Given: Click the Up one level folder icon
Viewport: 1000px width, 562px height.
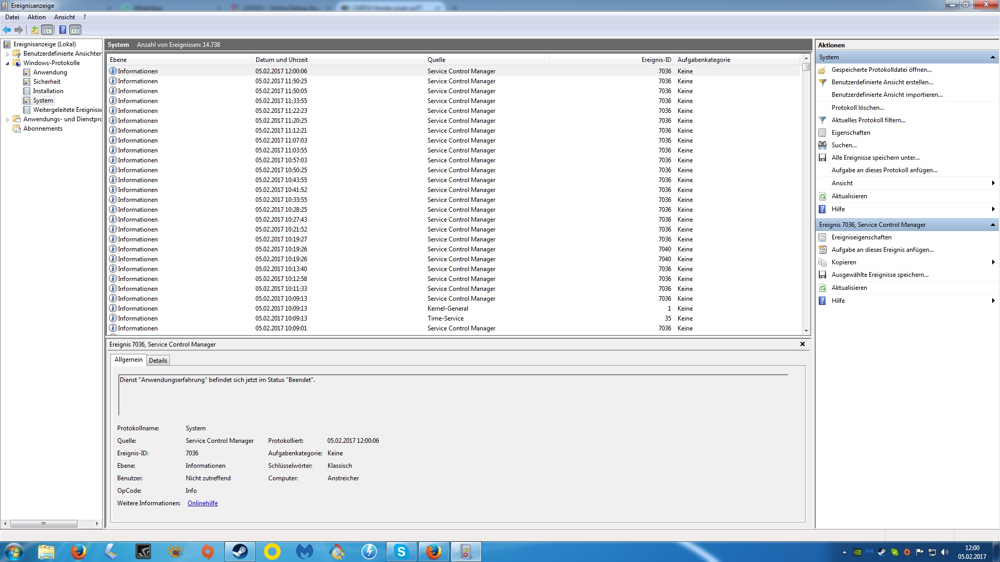Looking at the screenshot, I should [35, 30].
